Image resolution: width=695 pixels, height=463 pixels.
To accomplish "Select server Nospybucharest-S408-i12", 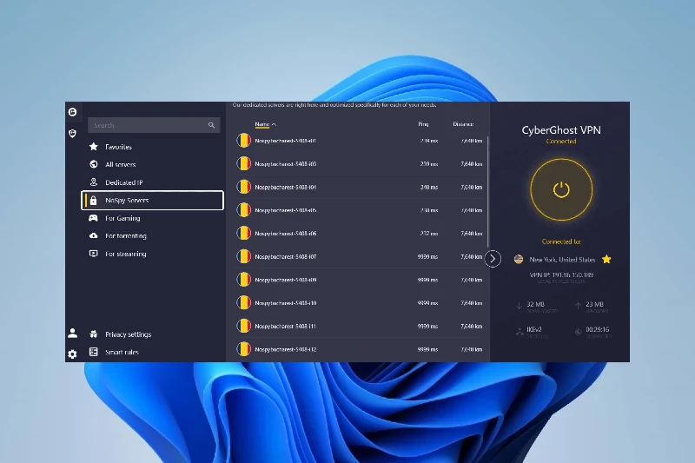I will [359, 349].
